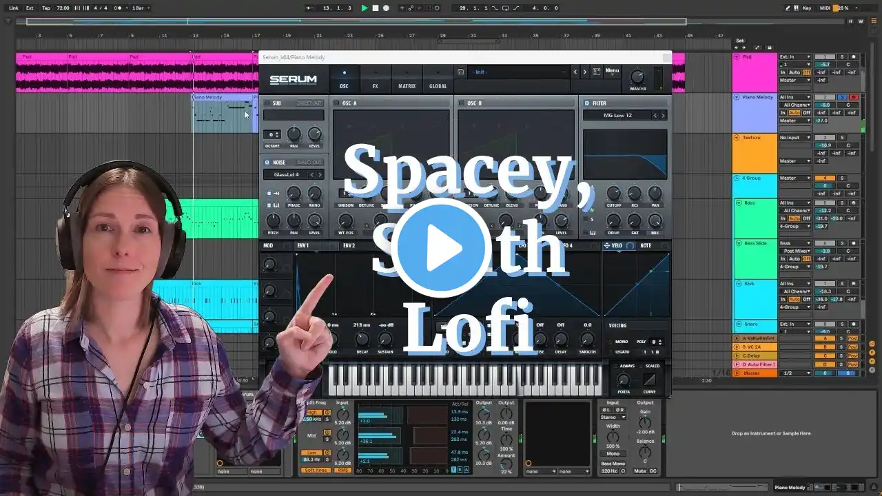The width and height of the screenshot is (882, 496).
Task: Arm the transport record button
Action: [386, 8]
